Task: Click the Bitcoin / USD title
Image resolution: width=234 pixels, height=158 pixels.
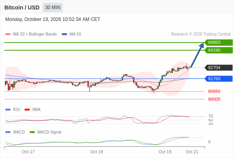Action: click(22, 8)
